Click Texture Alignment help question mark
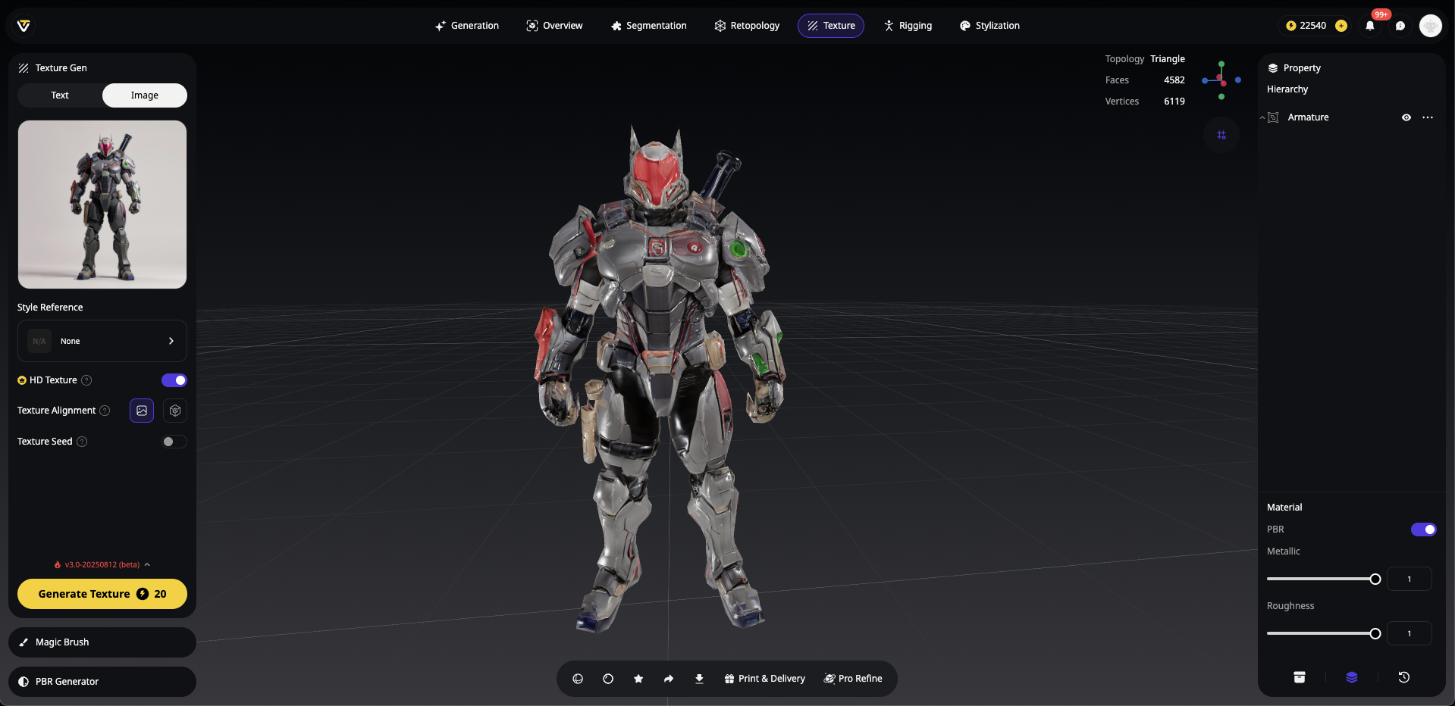The height and width of the screenshot is (706, 1455). point(105,411)
